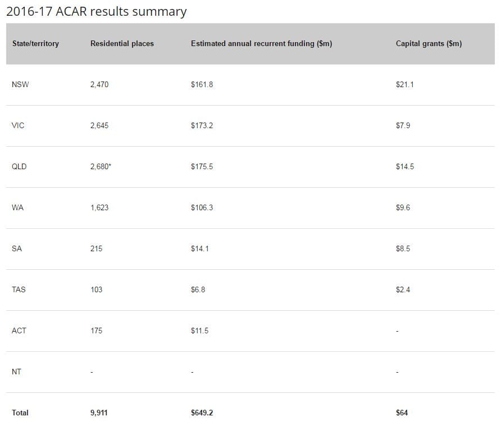
Task: Click total residential places value 9,911
Action: click(99, 413)
